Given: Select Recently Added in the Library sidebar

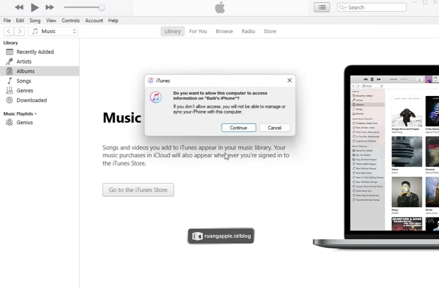Looking at the screenshot, I should pyautogui.click(x=35, y=52).
